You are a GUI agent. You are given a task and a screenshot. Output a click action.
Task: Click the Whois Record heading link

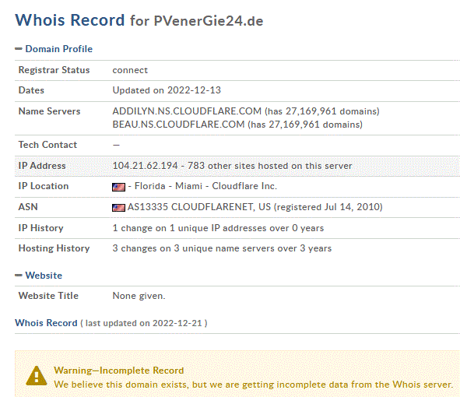(46, 323)
